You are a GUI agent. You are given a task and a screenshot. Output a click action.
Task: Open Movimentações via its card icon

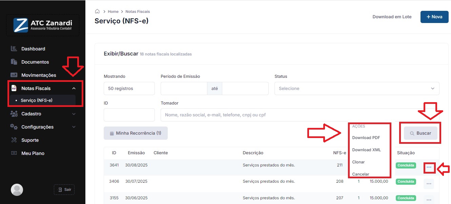14,75
